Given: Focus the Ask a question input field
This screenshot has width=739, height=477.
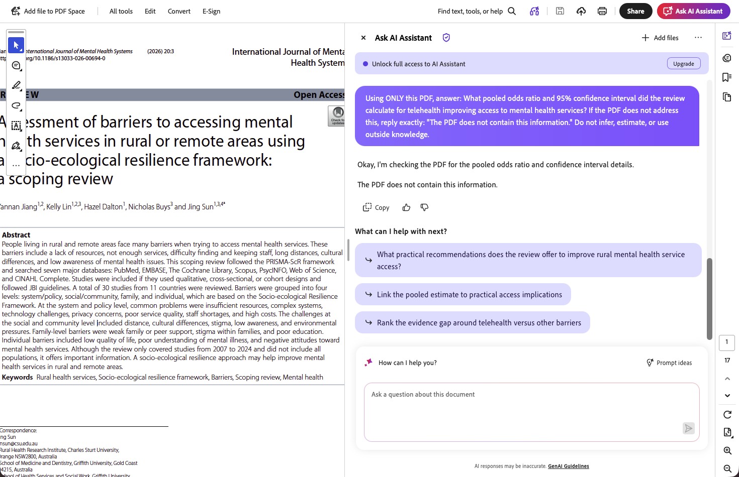Looking at the screenshot, I should pos(531,412).
